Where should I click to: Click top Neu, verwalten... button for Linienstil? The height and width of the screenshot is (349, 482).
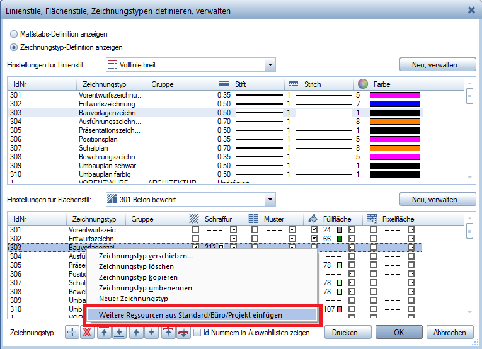click(437, 64)
